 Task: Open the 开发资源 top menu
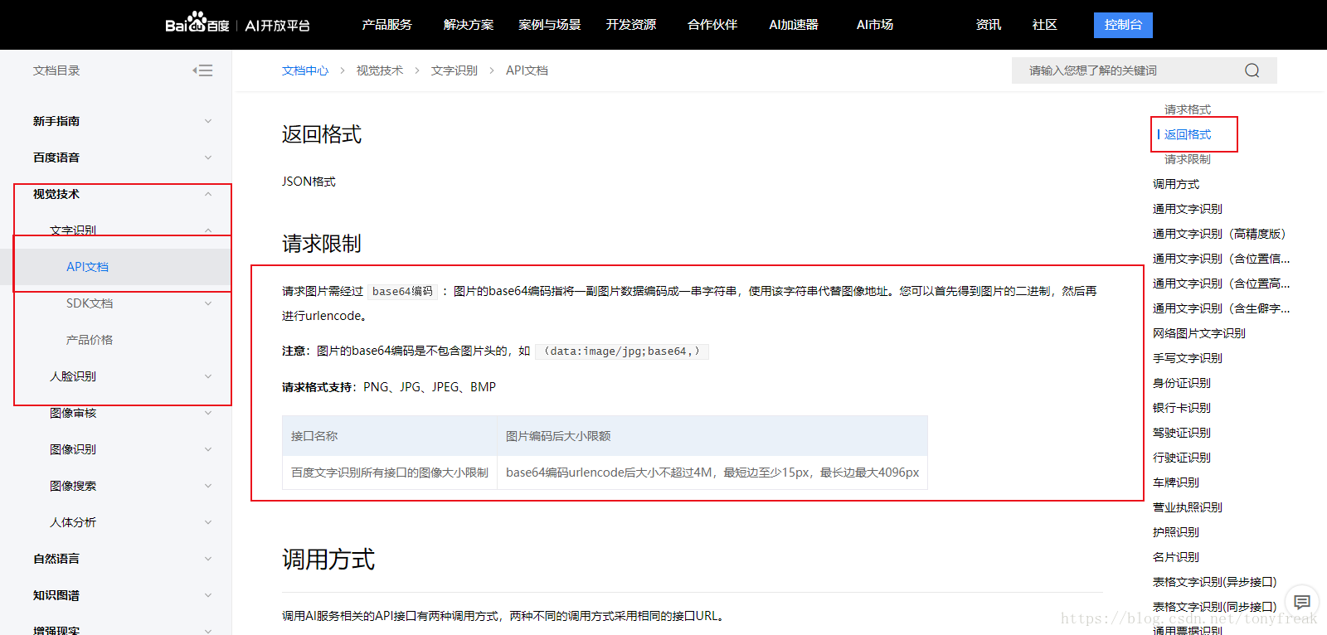click(631, 25)
